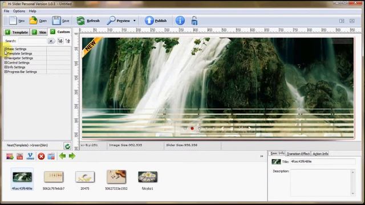Open the blue info About icon
Viewport: 365px width, 205px height.
click(180, 20)
